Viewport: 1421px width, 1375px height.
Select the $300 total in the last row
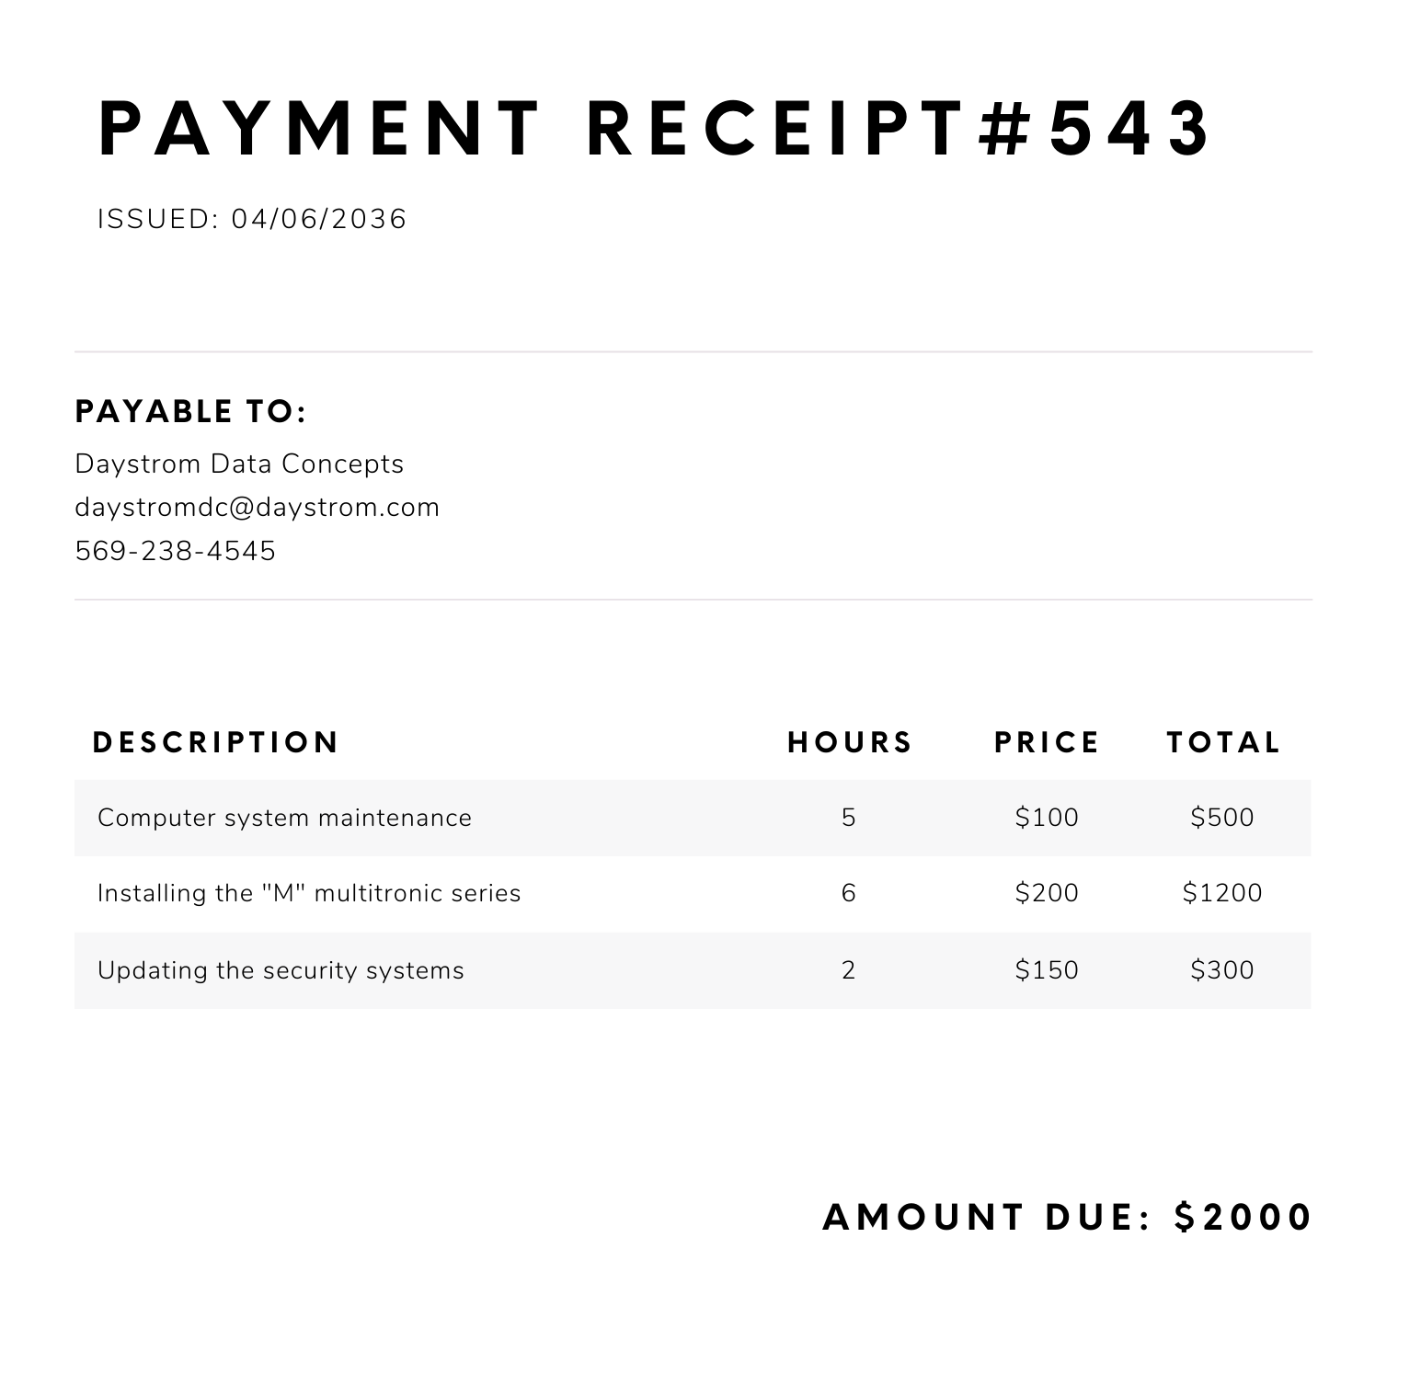pos(1222,970)
